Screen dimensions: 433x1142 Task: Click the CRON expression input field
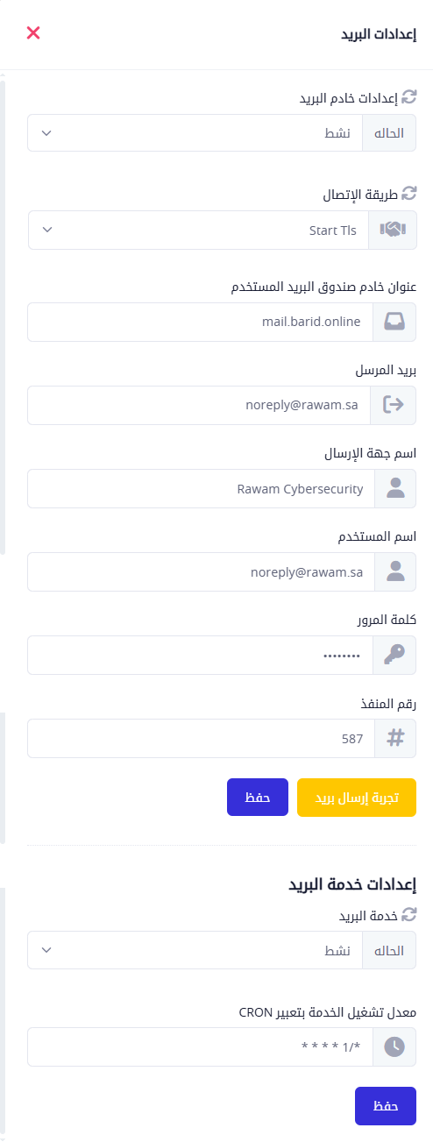coord(201,1046)
